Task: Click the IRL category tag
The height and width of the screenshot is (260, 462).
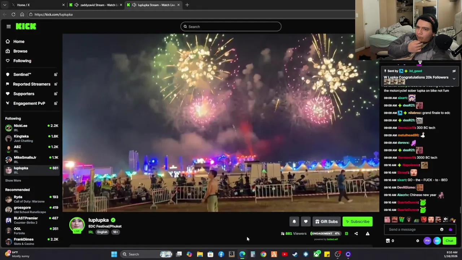Action: click(91, 232)
